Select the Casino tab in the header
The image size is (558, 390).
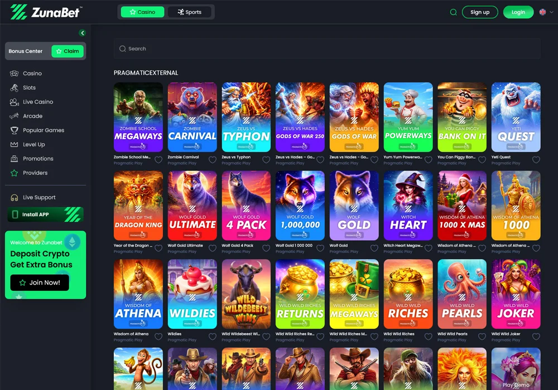[x=142, y=11]
